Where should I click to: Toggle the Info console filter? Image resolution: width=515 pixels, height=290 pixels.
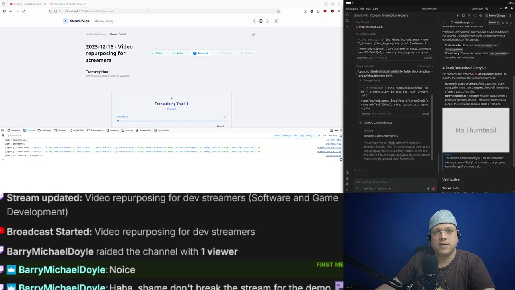pos(295,135)
